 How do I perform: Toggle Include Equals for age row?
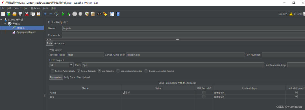[x=296, y=96]
